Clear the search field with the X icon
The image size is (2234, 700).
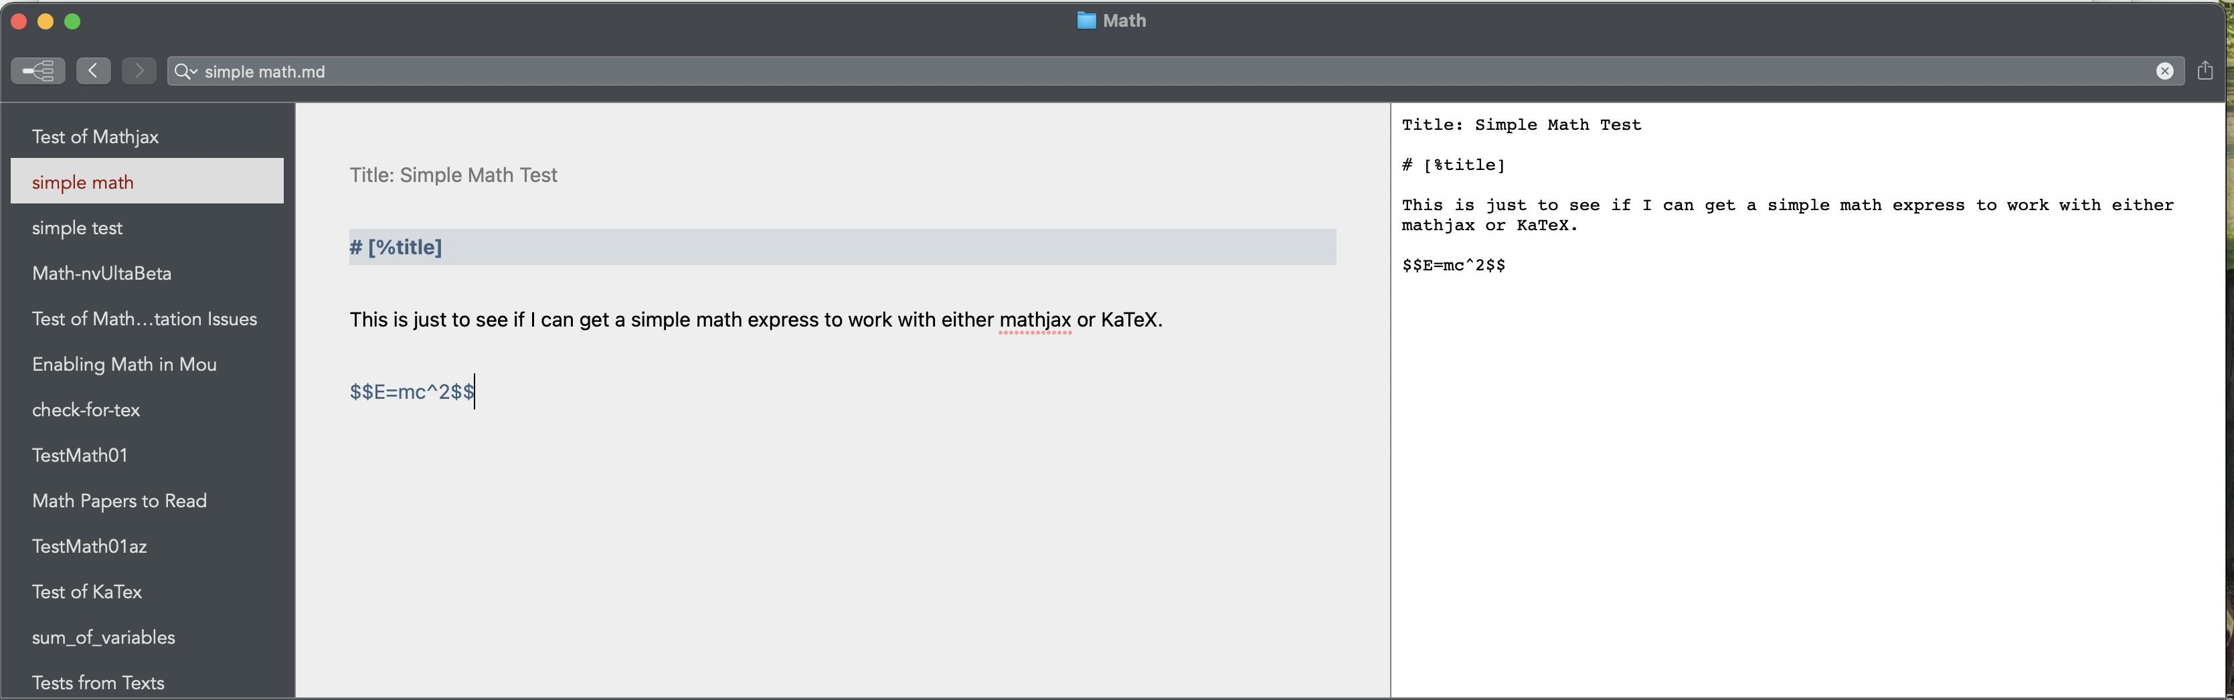(x=2164, y=71)
